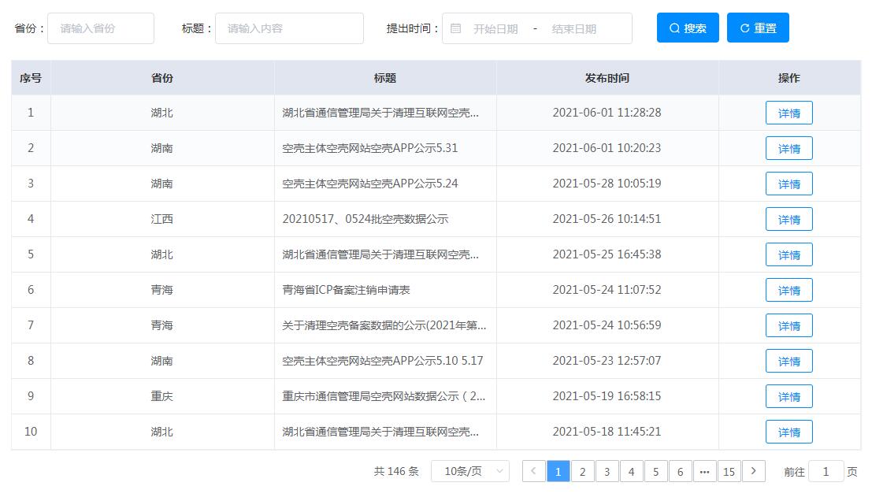Screen dimensions: 872x501
Task: Click timestamp 2021-05-23 12:57:07
Action: (x=607, y=361)
